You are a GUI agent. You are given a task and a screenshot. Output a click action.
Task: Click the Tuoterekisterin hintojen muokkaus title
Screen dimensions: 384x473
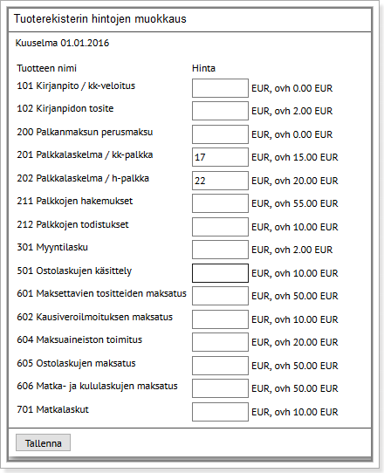[x=100, y=19]
